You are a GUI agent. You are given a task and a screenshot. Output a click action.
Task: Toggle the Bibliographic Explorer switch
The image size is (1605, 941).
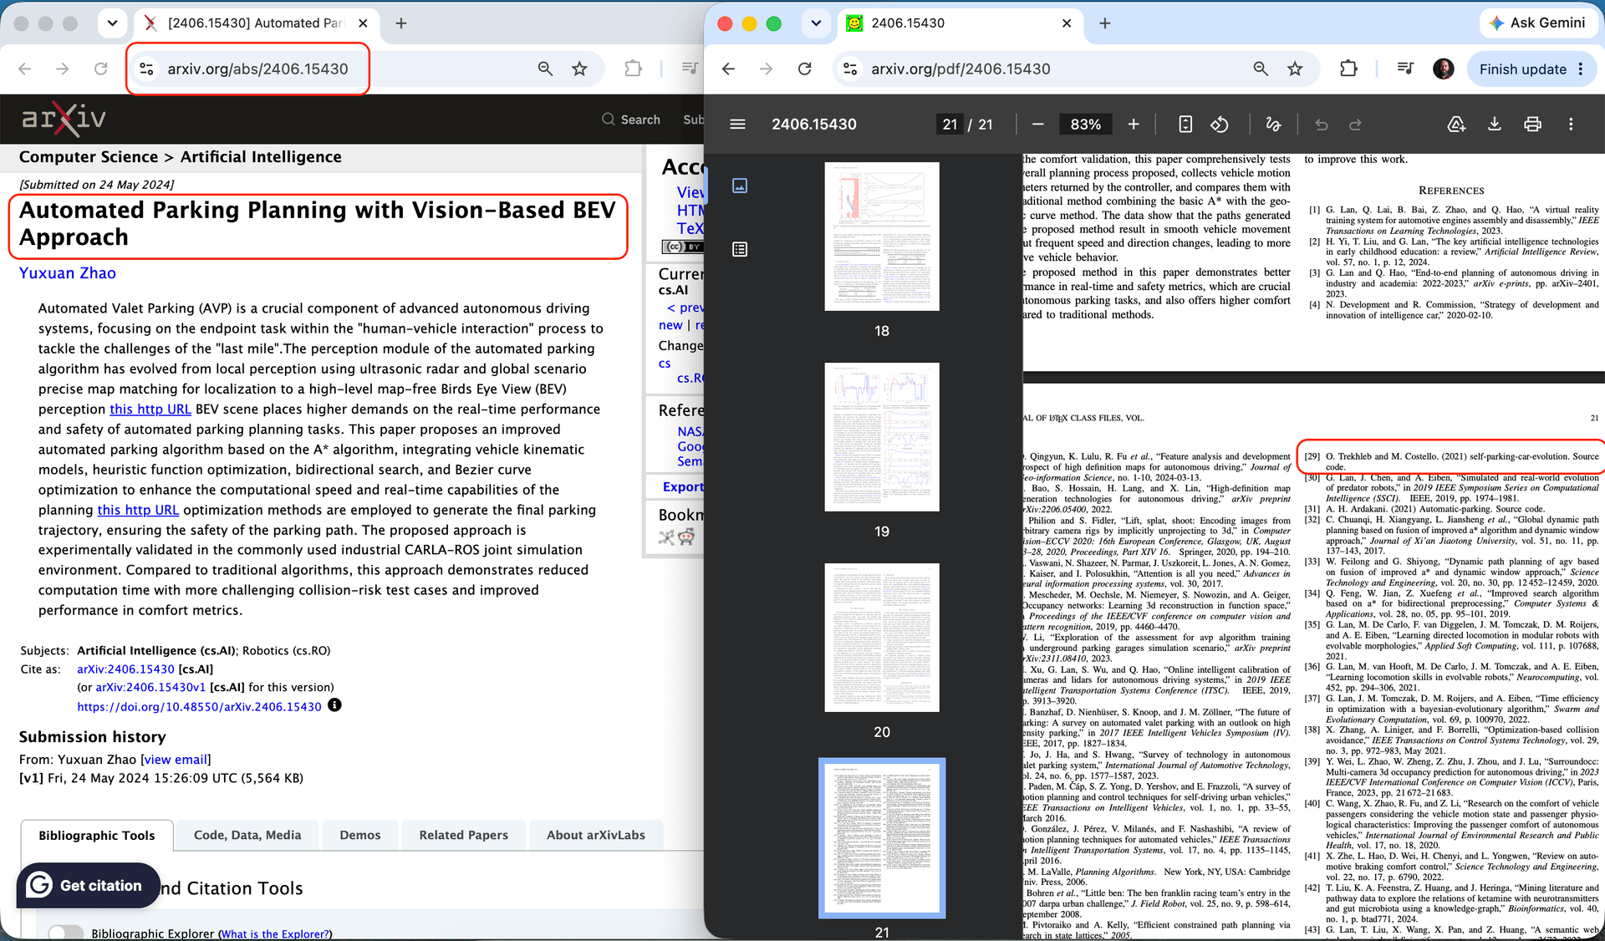tap(66, 933)
